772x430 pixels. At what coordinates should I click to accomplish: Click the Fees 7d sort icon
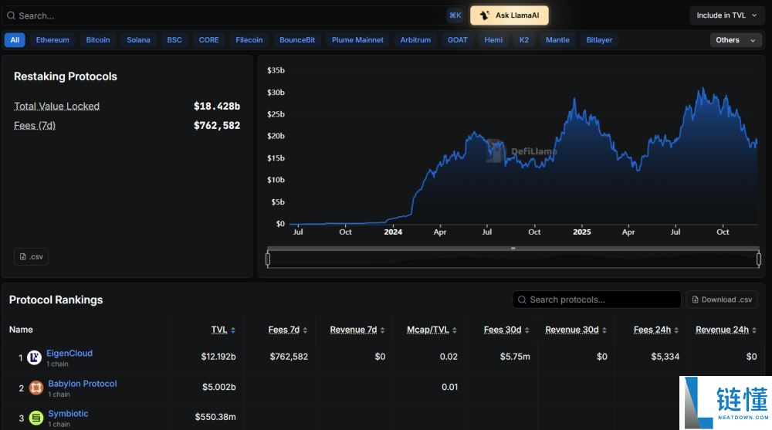tap(306, 330)
